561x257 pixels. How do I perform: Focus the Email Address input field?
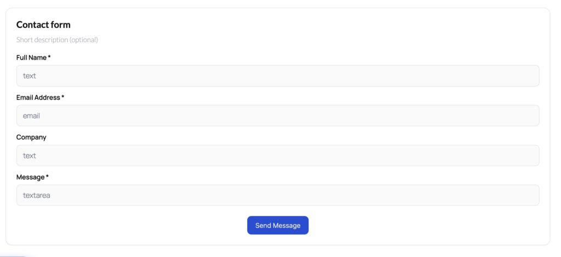click(x=278, y=116)
